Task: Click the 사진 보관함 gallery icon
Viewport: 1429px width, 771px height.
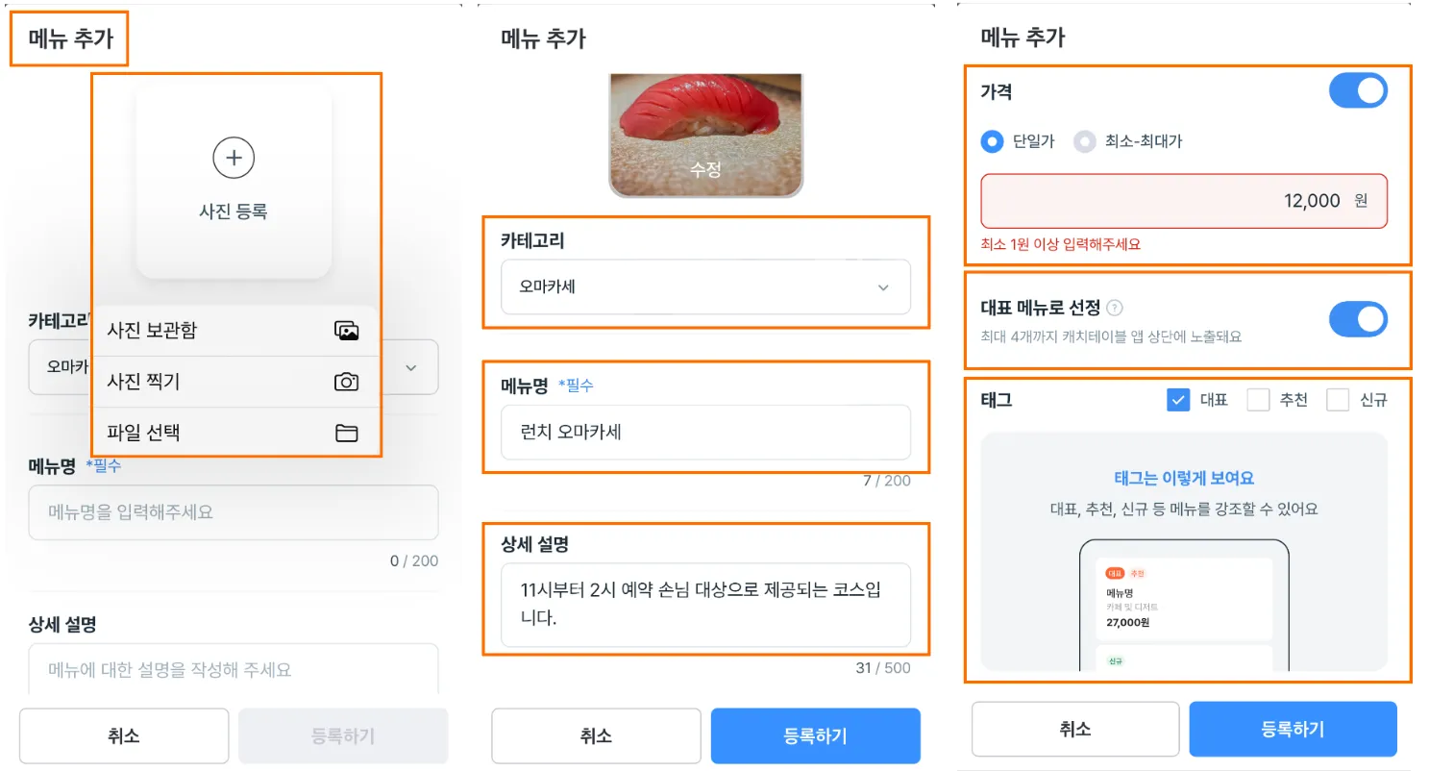Action: tap(346, 331)
